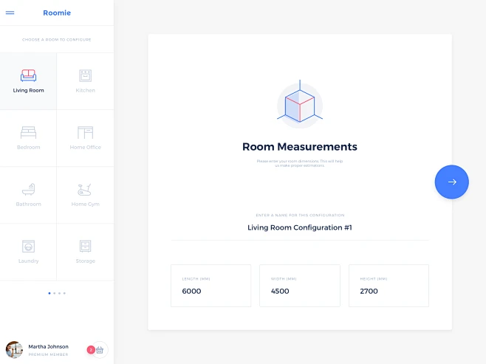Viewport: 486px width, 364px height.
Task: Click the Storage label
Action: click(x=85, y=261)
